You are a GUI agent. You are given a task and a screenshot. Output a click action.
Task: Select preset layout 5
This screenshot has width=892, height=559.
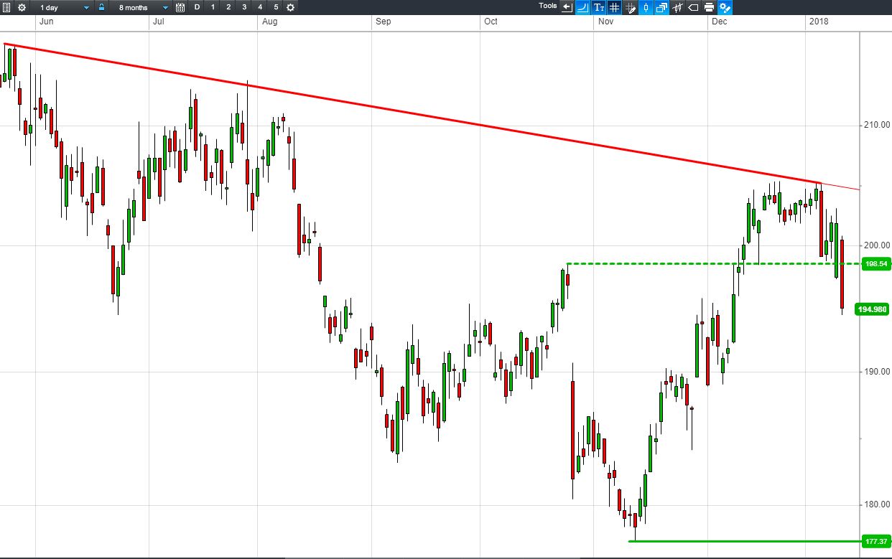point(276,7)
